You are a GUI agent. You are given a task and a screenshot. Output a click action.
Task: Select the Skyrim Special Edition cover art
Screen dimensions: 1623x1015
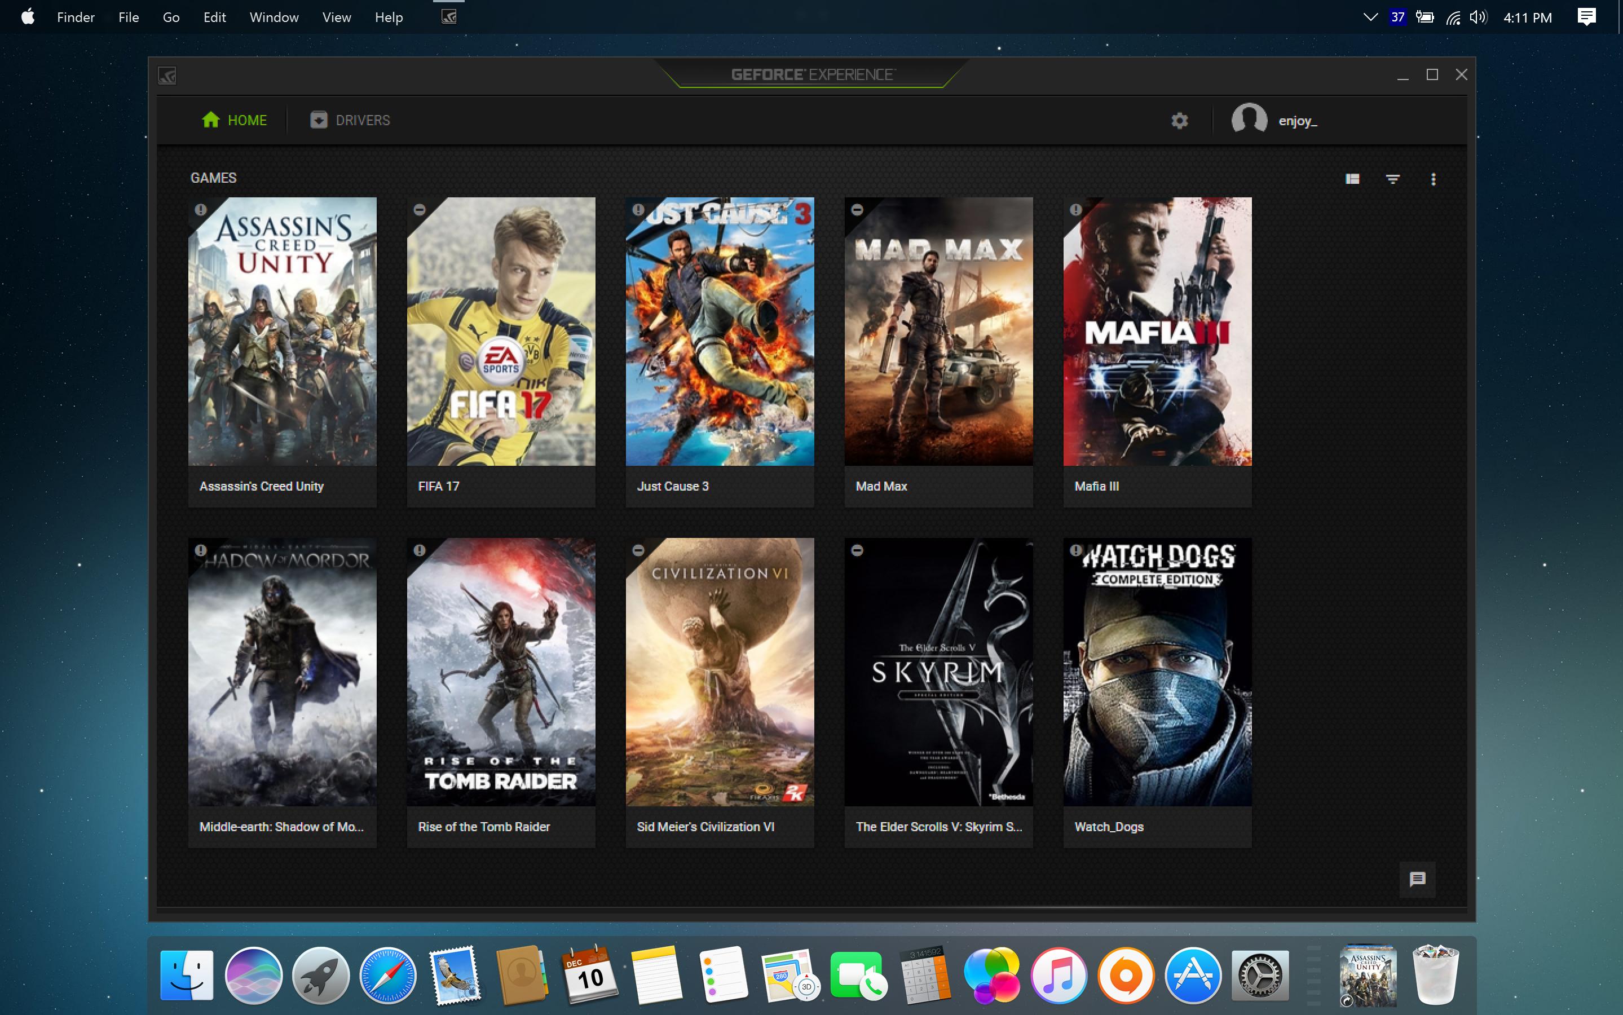[x=939, y=672]
